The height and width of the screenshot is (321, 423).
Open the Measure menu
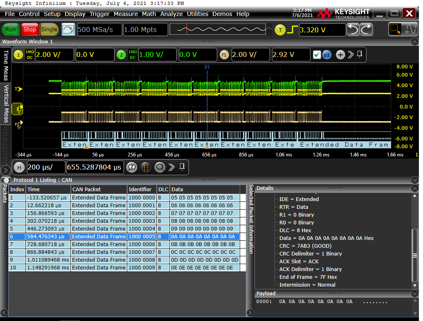126,14
